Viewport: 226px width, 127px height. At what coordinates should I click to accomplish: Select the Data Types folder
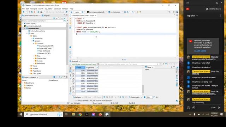[36, 73]
